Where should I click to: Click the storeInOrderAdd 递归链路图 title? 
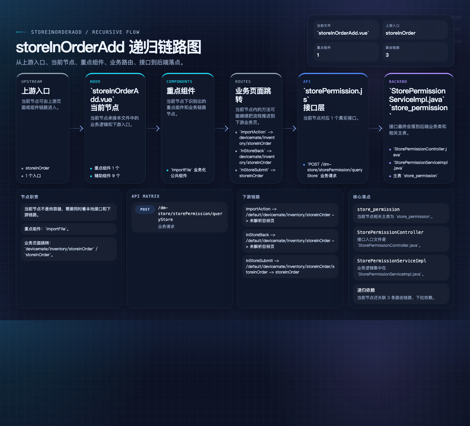point(108,47)
